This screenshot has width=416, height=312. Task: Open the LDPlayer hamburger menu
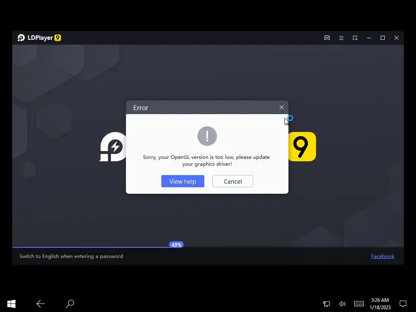(x=341, y=38)
